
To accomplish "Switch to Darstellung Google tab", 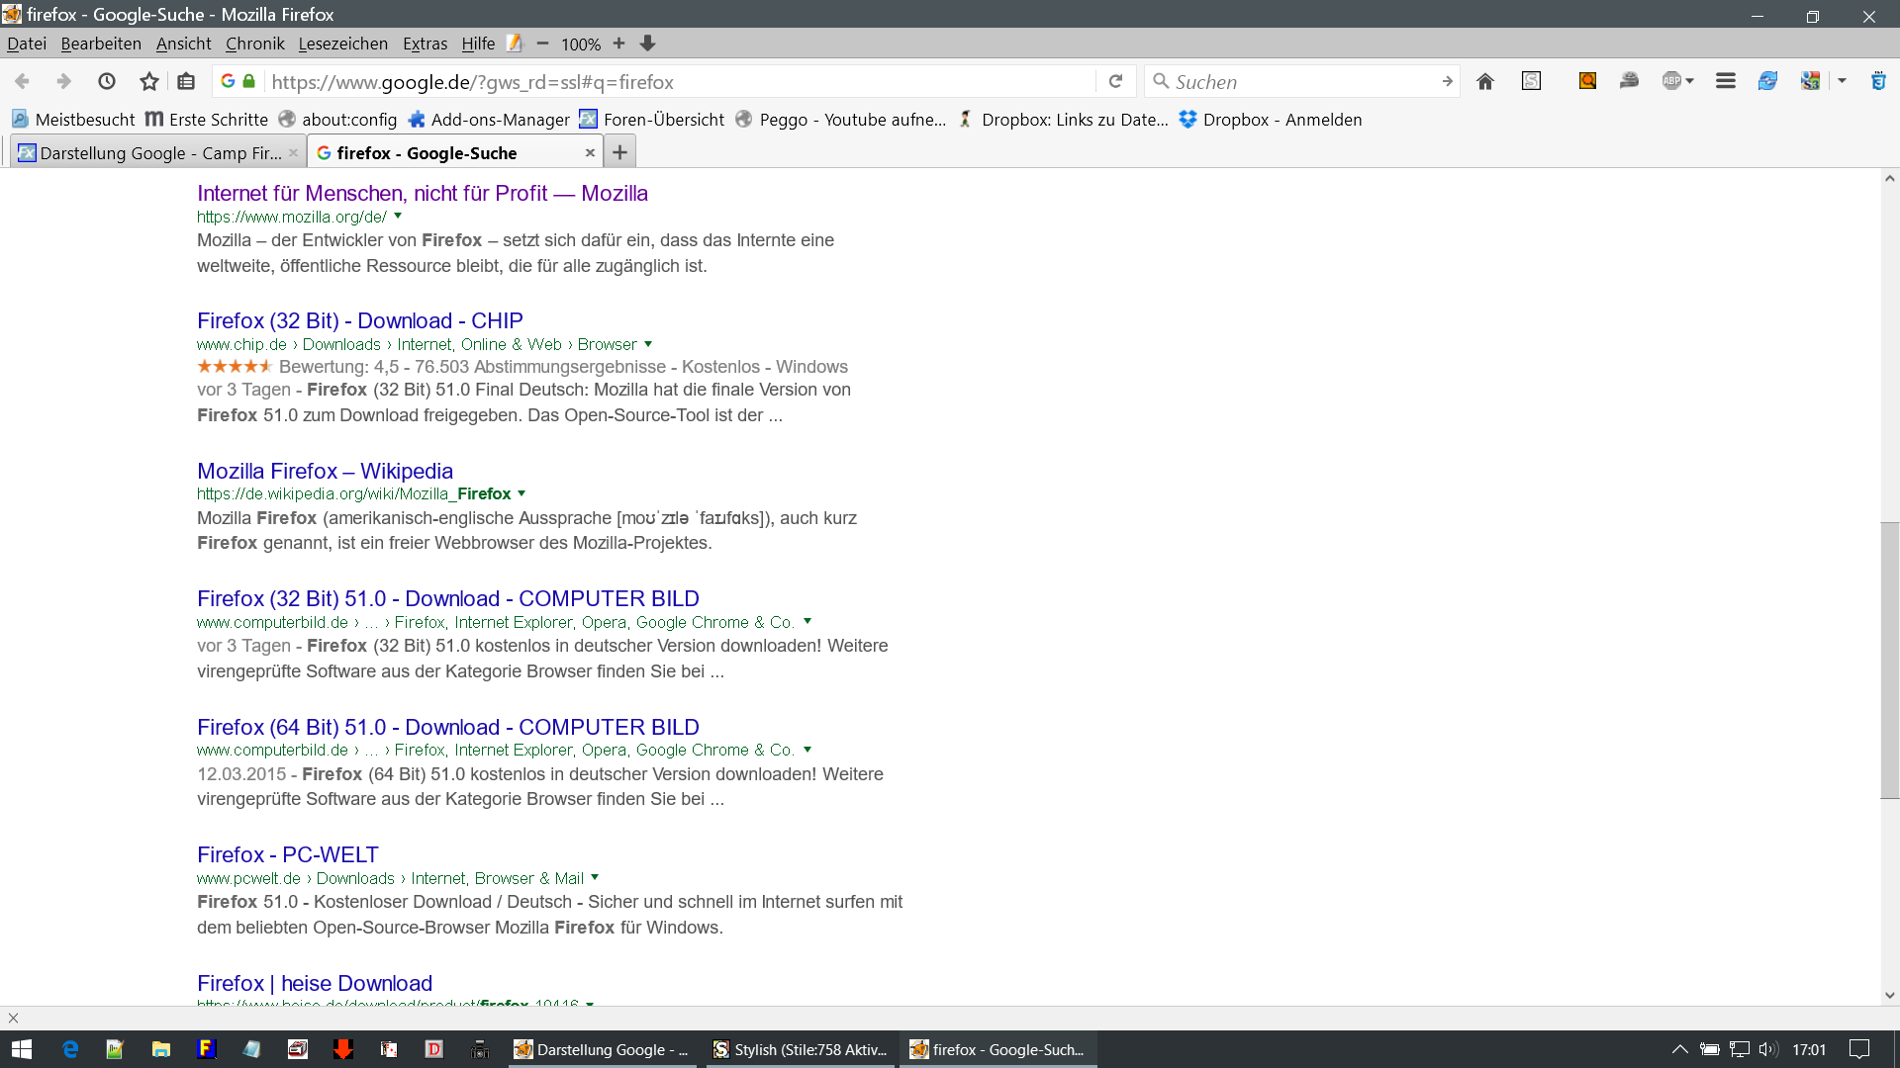I will [158, 153].
